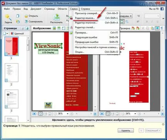Click the Задача wand icon
Screen dimensions: 167x140
8,19
